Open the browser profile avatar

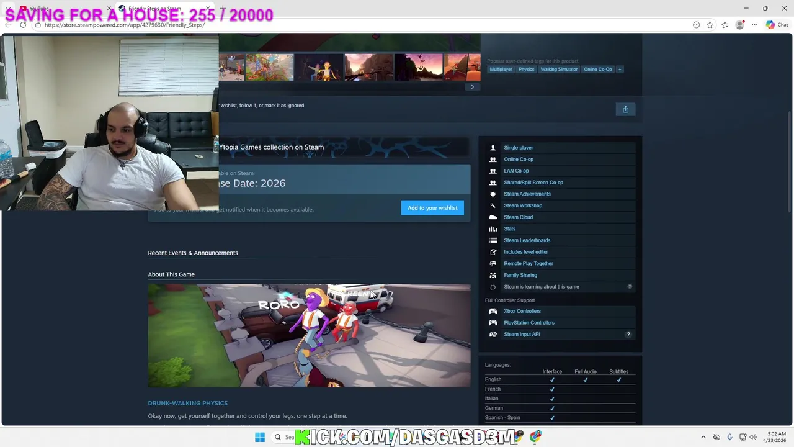tap(739, 25)
